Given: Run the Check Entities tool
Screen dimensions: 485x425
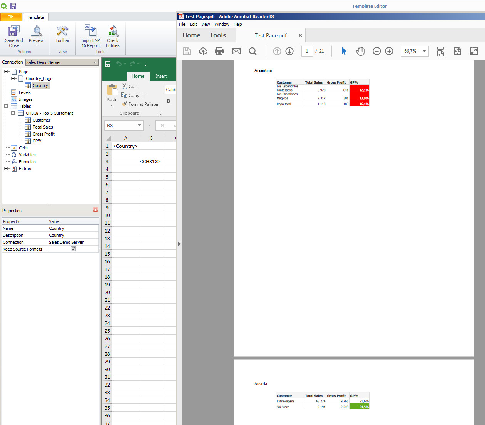Looking at the screenshot, I should click(x=113, y=32).
